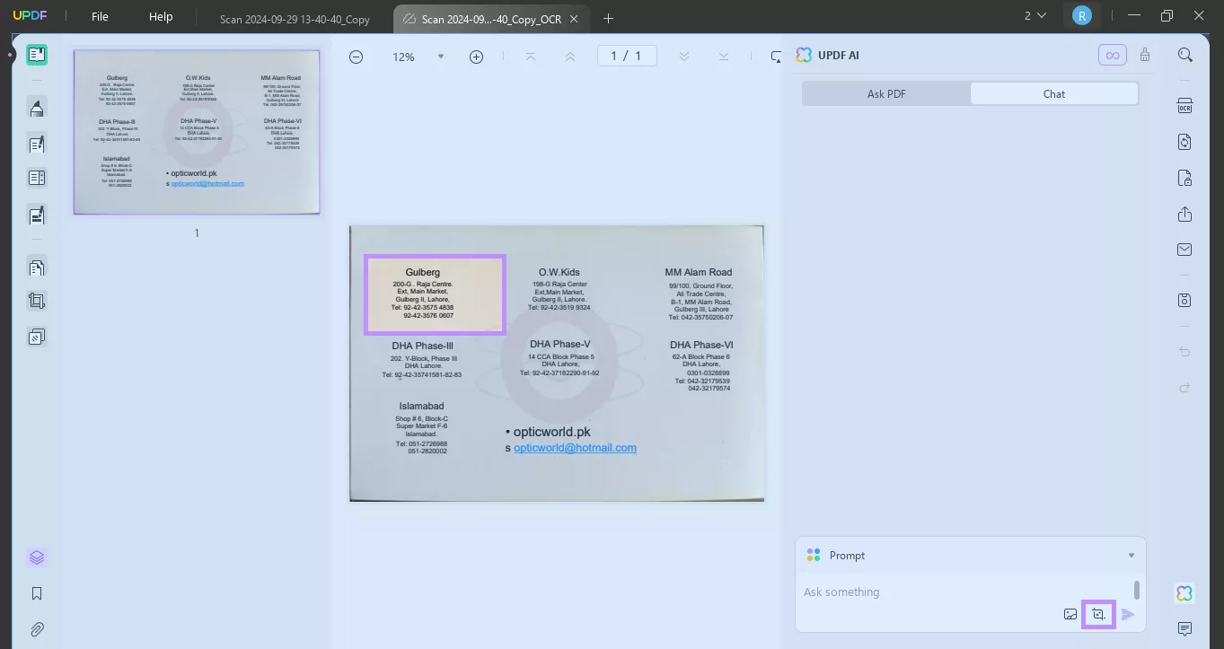The image size is (1224, 649).
Task: Click the opticworld@hotmail.com link
Action: pyautogui.click(x=575, y=447)
